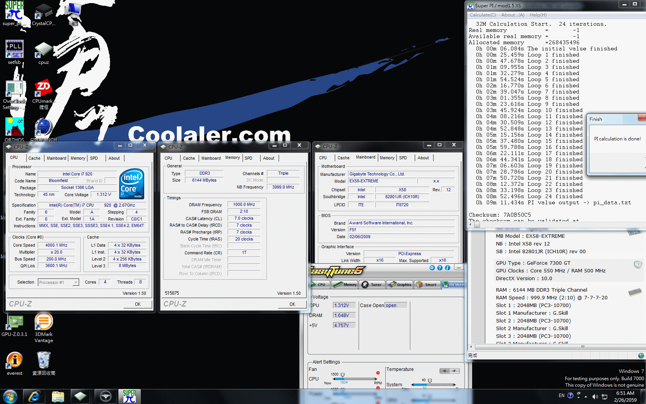Open the super_pi desktop shortcut

(14, 13)
